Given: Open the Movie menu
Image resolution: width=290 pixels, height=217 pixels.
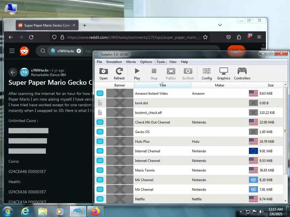Looking at the screenshot, I should coord(131,62).
